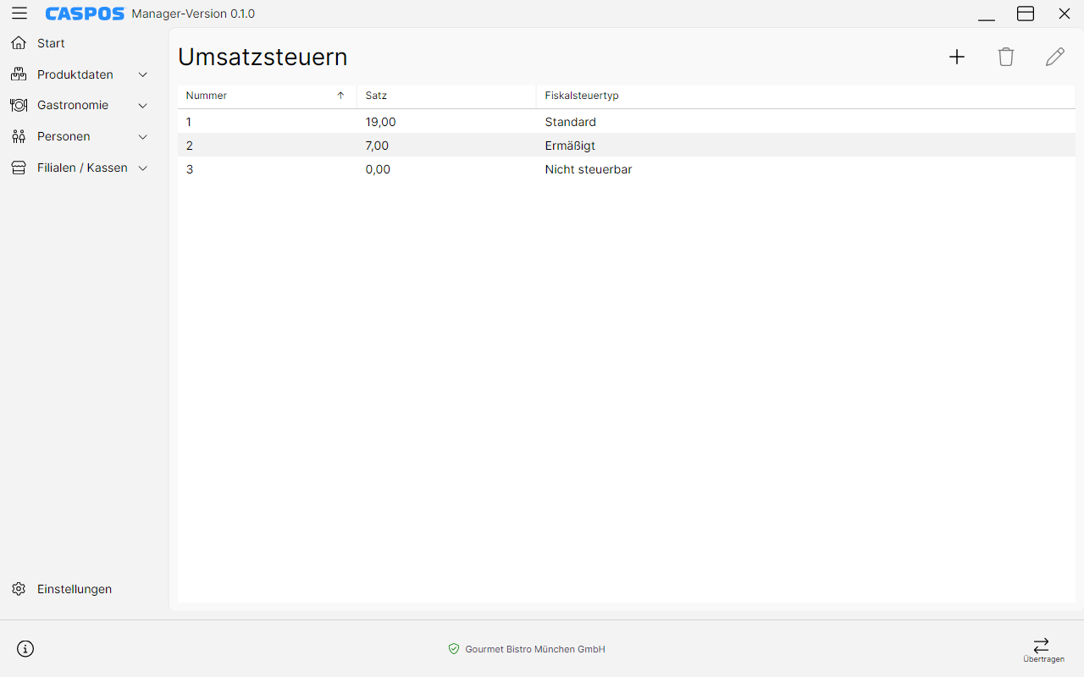Toggle Nummer column sort arrow
The width and height of the screenshot is (1084, 677).
341,96
